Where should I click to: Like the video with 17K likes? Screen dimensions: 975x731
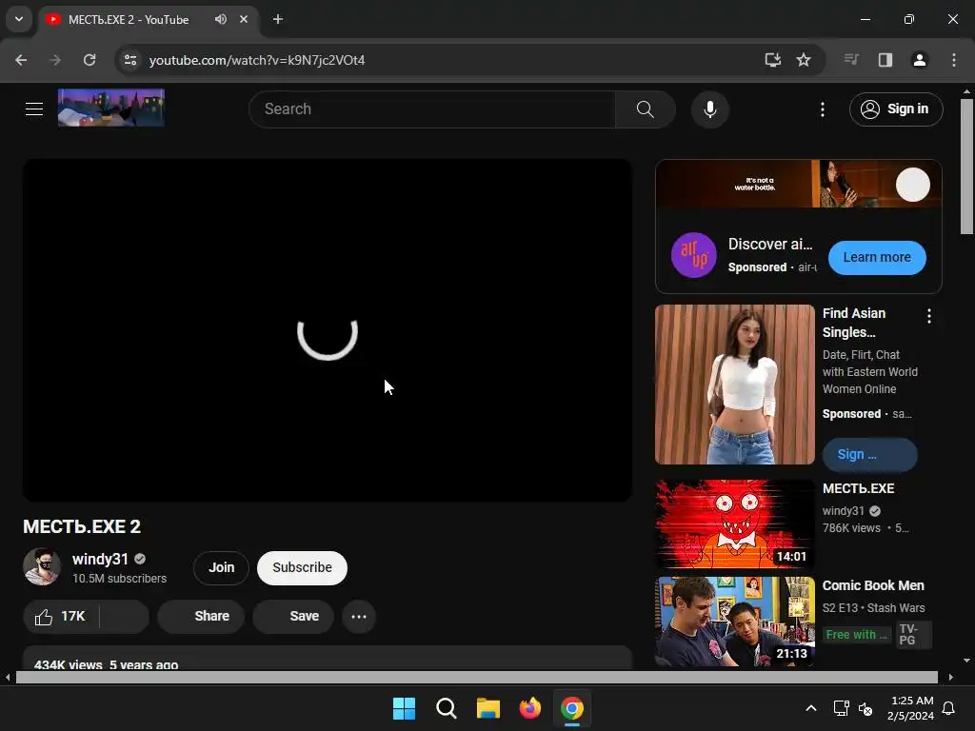click(x=60, y=617)
